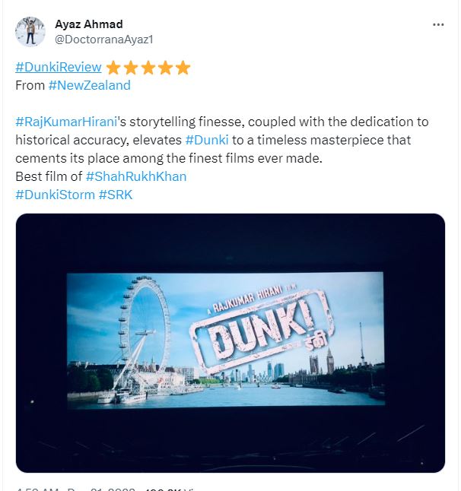Open the Ayaz Ahmad display name link

[89, 24]
